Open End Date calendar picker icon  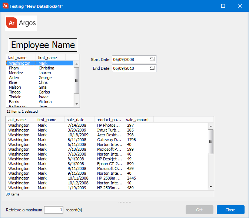click(x=152, y=68)
